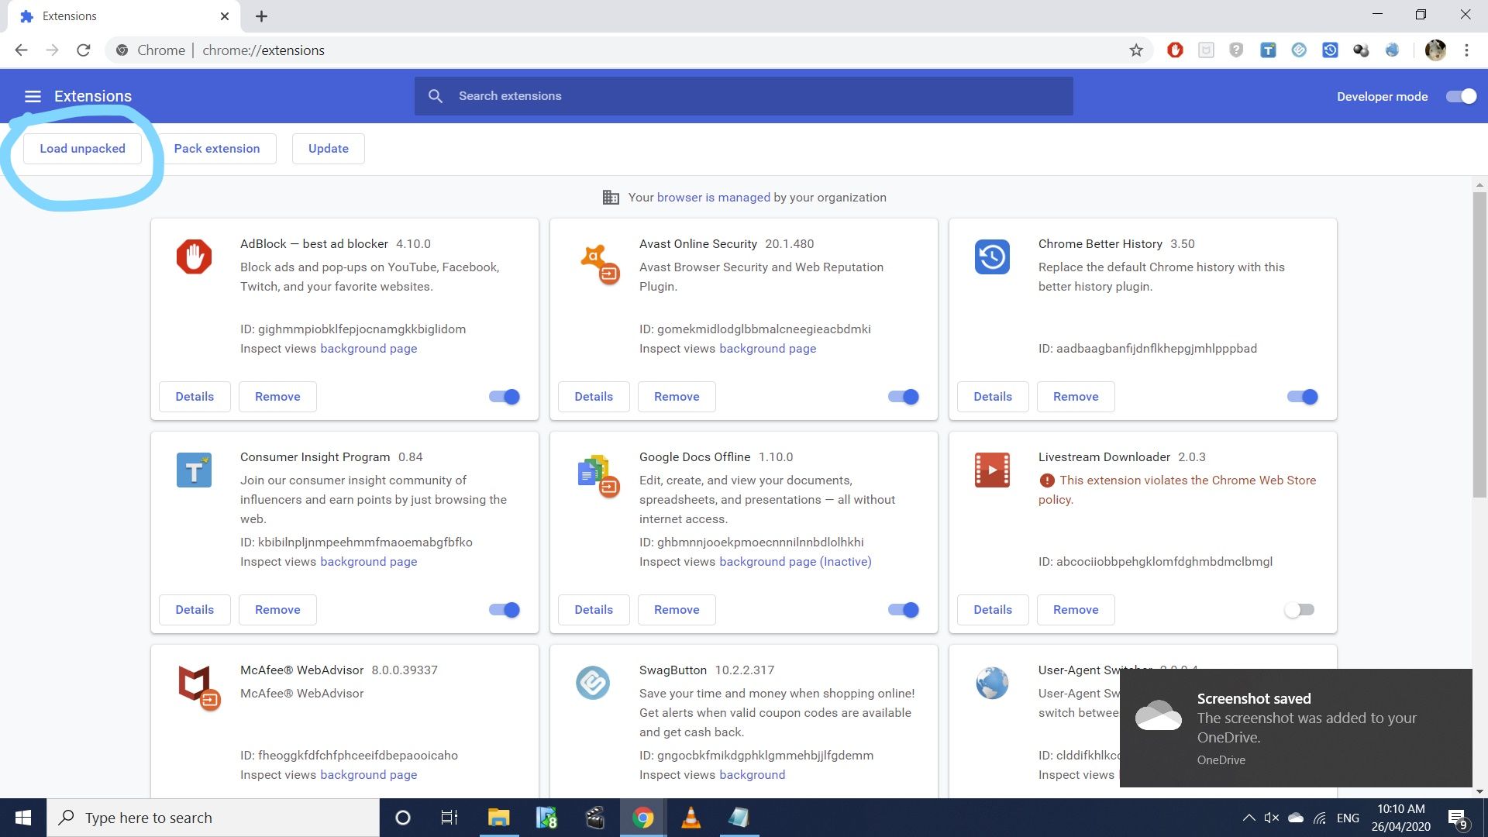Click the SwagButton icon in the browser toolbar
The image size is (1488, 837).
1299,50
